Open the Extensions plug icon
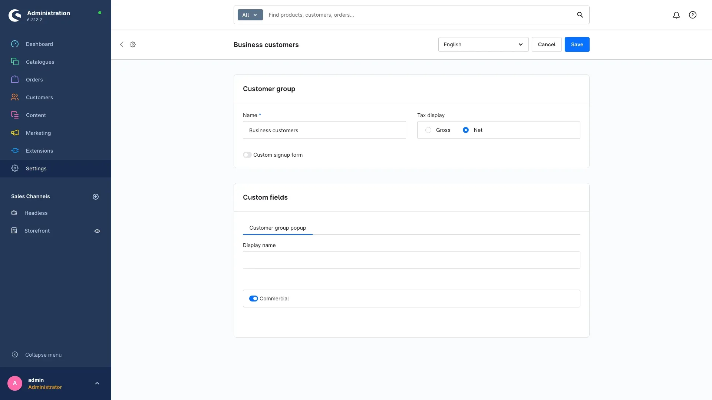 (15, 151)
